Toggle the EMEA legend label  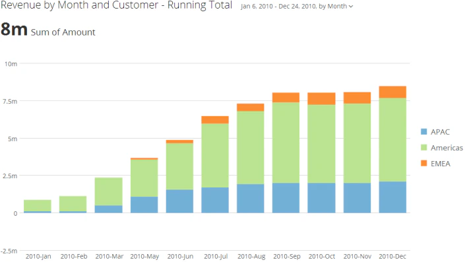441,164
